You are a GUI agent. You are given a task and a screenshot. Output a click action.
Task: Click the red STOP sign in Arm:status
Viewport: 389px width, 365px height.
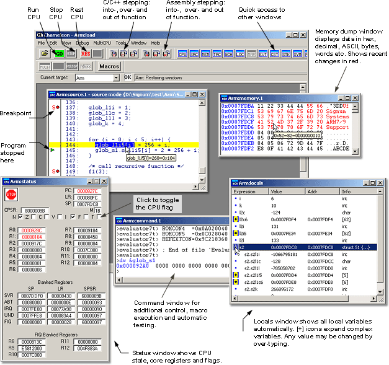click(11, 195)
